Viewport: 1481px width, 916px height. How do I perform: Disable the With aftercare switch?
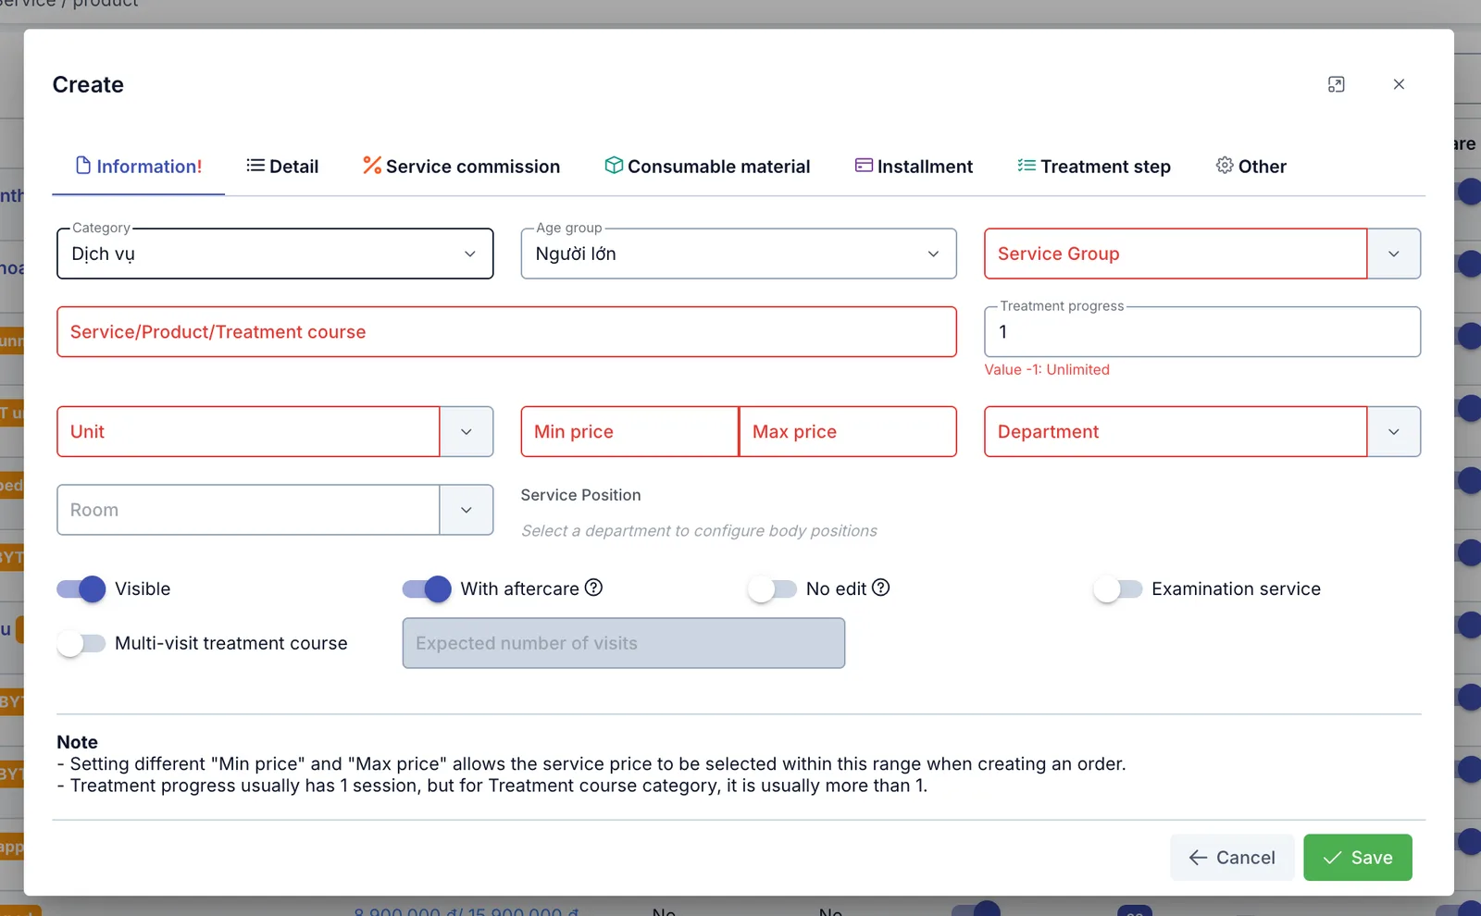427,588
